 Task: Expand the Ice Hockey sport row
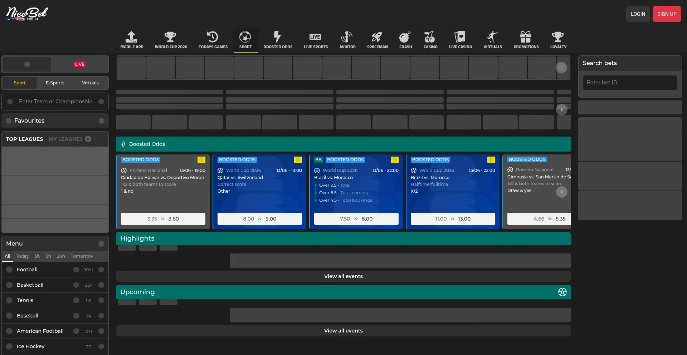coord(55,346)
